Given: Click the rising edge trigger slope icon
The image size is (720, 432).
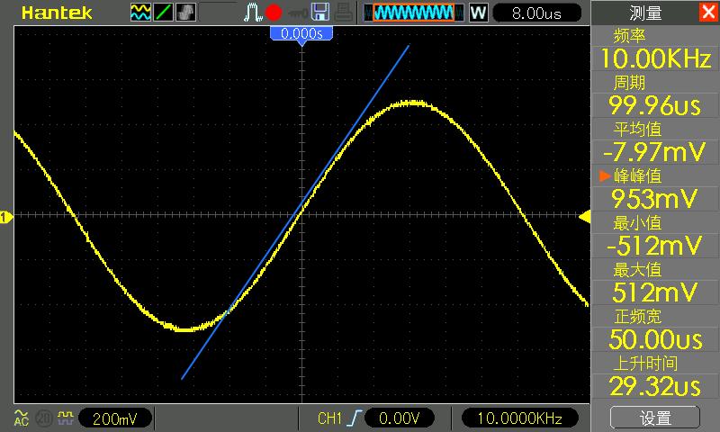Looking at the screenshot, I should coord(354,418).
